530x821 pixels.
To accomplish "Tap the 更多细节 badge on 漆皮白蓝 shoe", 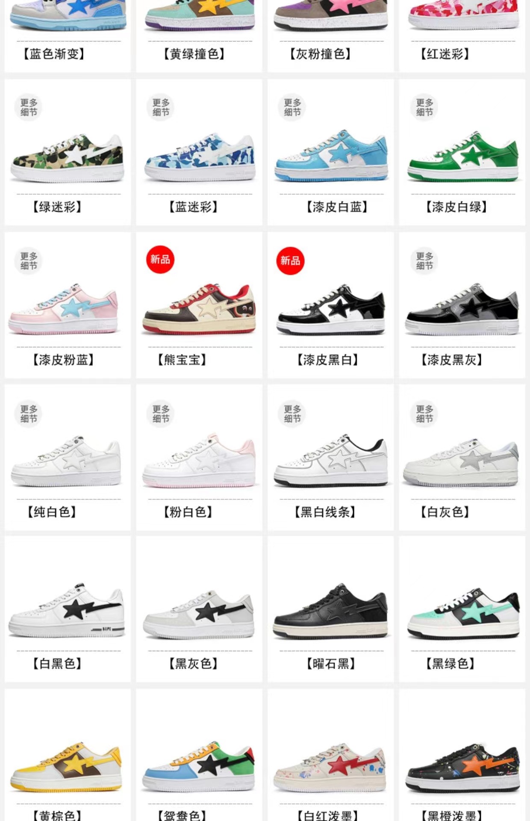I will click(x=292, y=107).
